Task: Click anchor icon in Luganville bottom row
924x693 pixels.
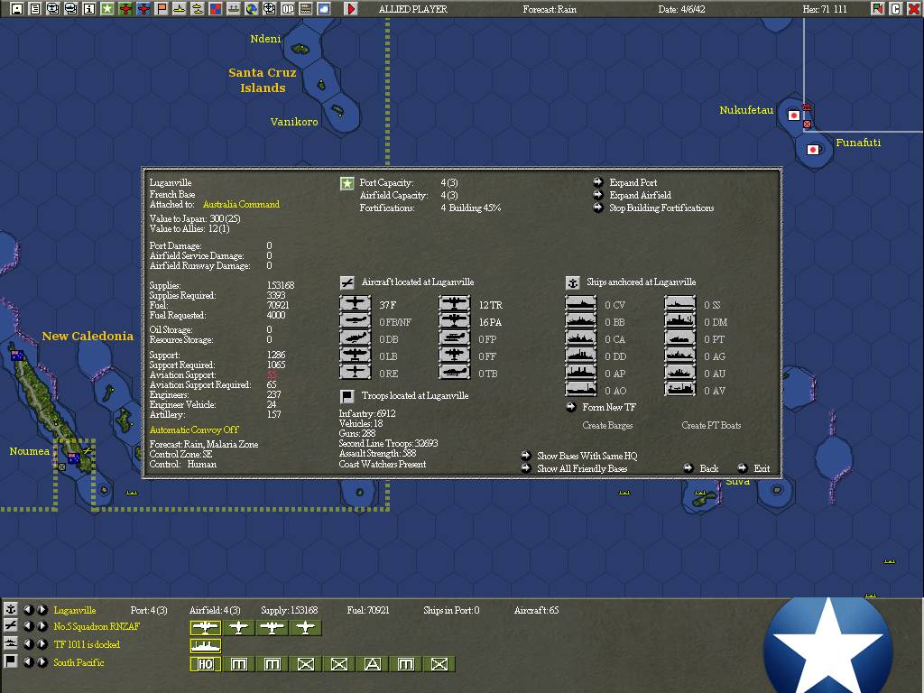Action: (x=10, y=609)
